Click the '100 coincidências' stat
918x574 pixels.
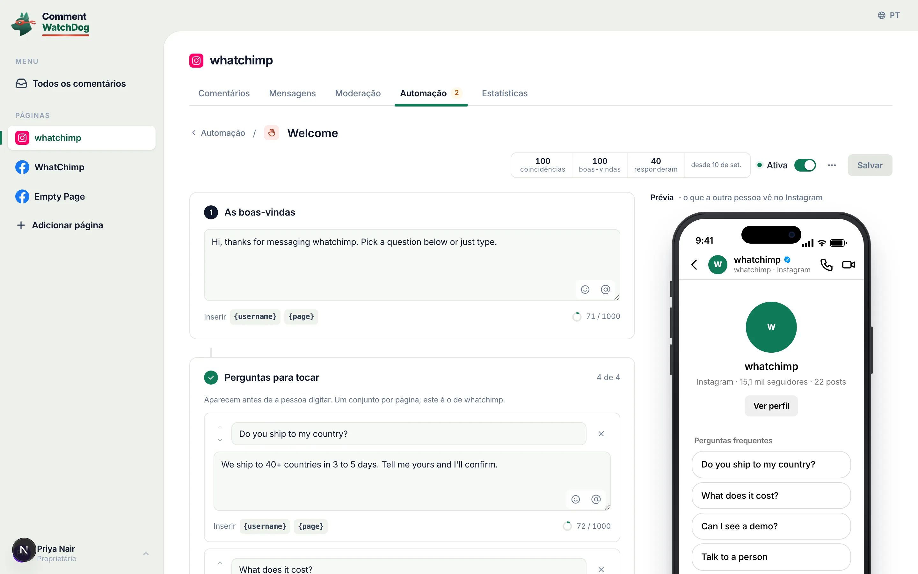point(543,165)
